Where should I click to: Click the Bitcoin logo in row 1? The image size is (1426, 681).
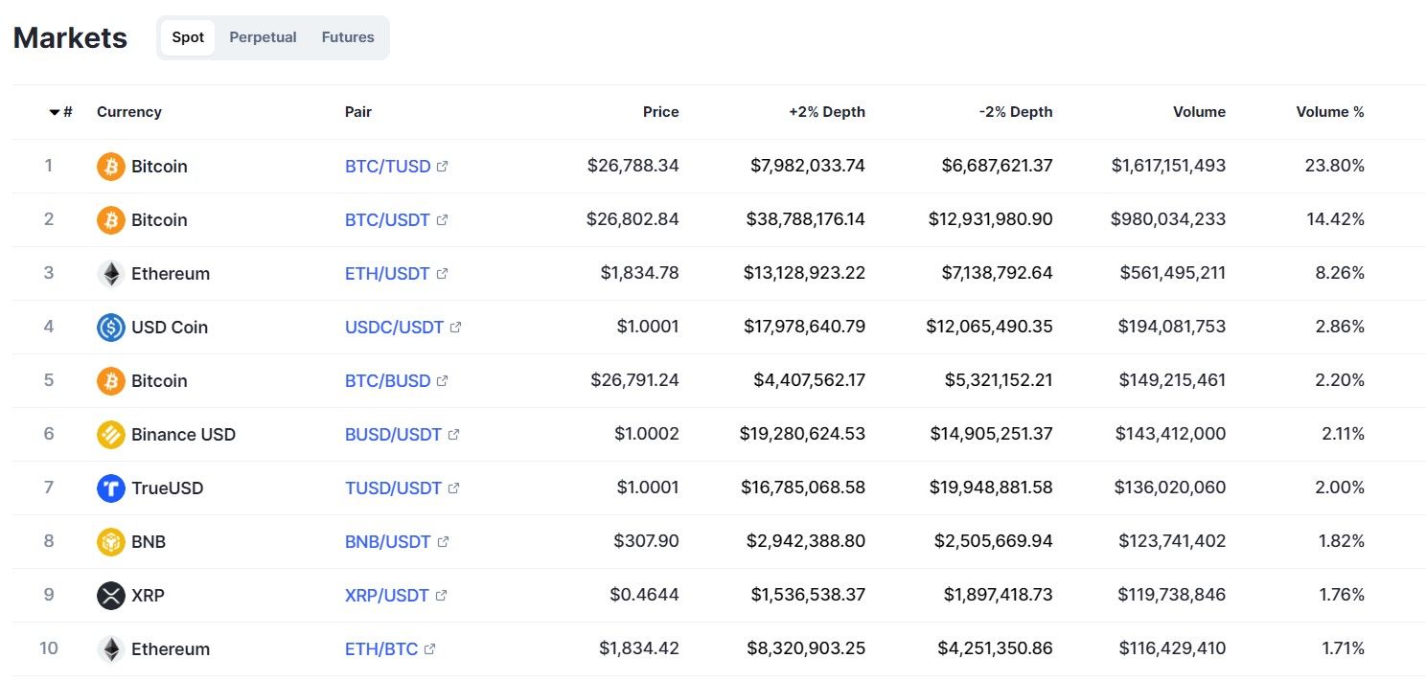(111, 167)
